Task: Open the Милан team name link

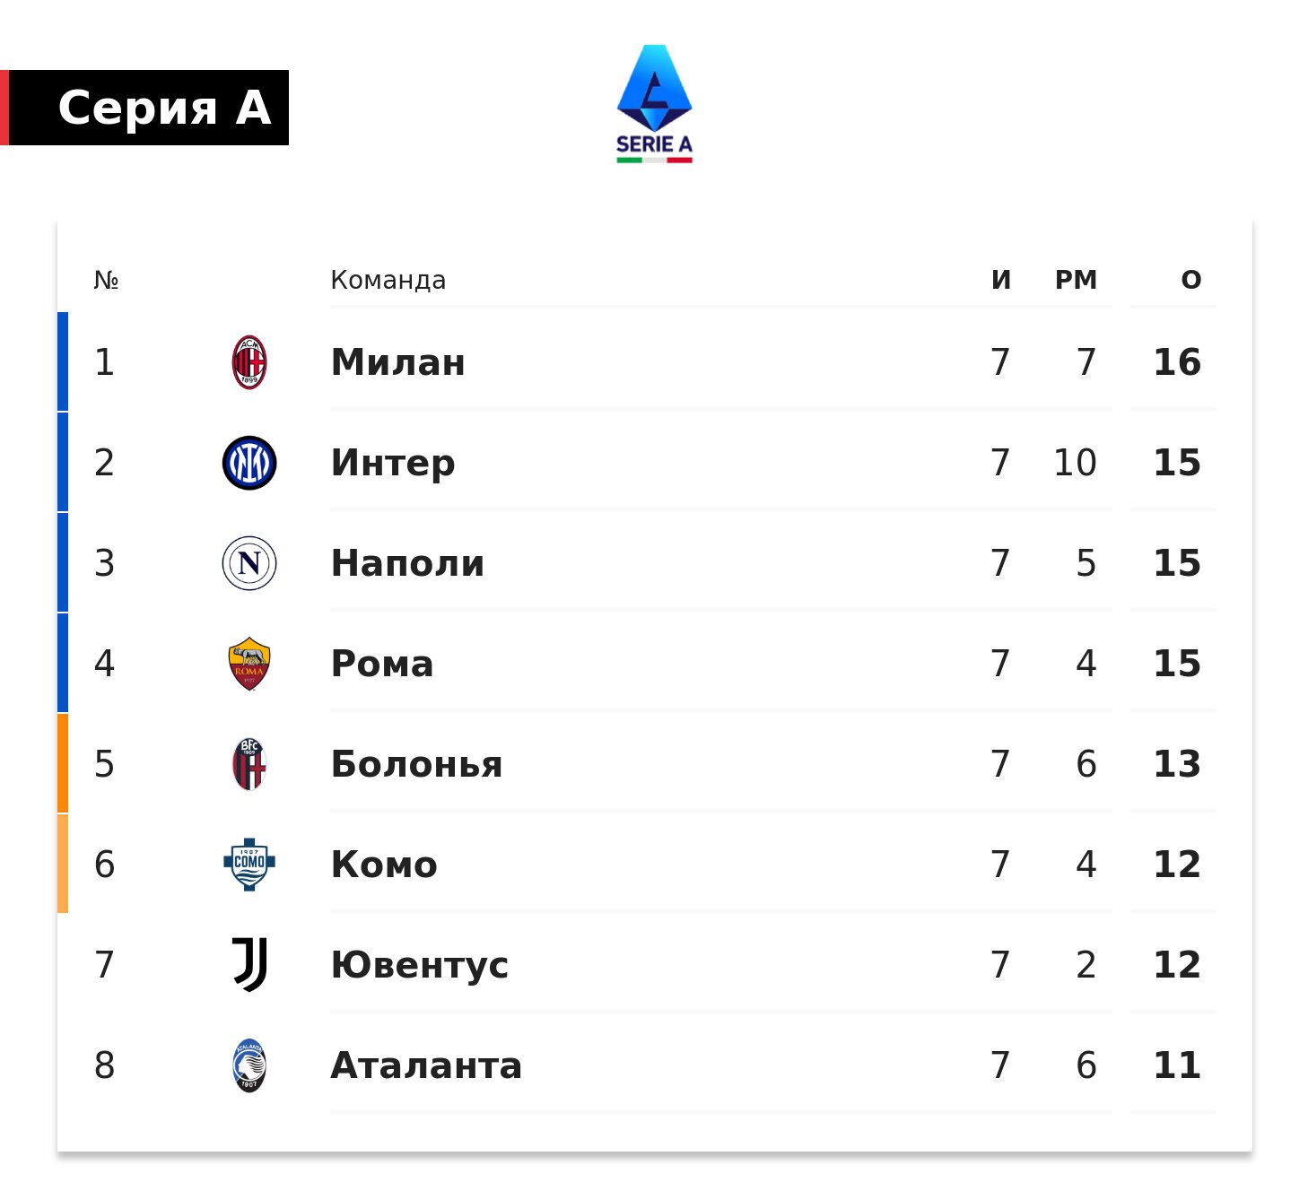Action: [398, 362]
